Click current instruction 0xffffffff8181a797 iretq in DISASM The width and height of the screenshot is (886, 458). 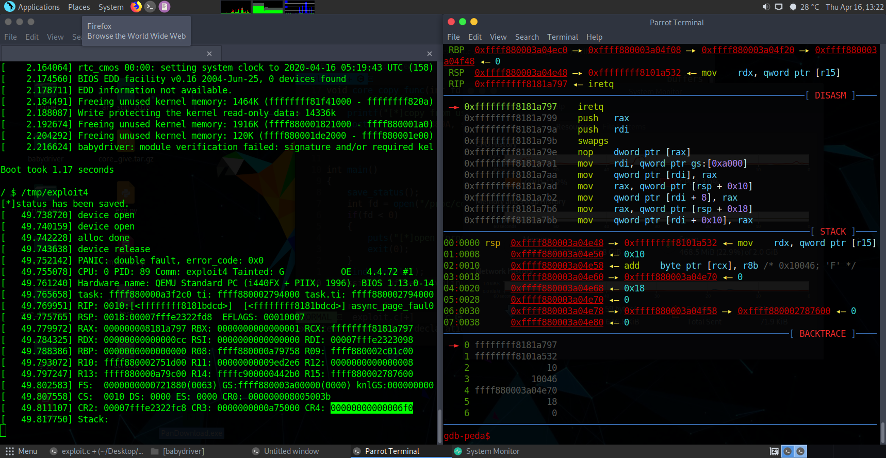(526, 107)
